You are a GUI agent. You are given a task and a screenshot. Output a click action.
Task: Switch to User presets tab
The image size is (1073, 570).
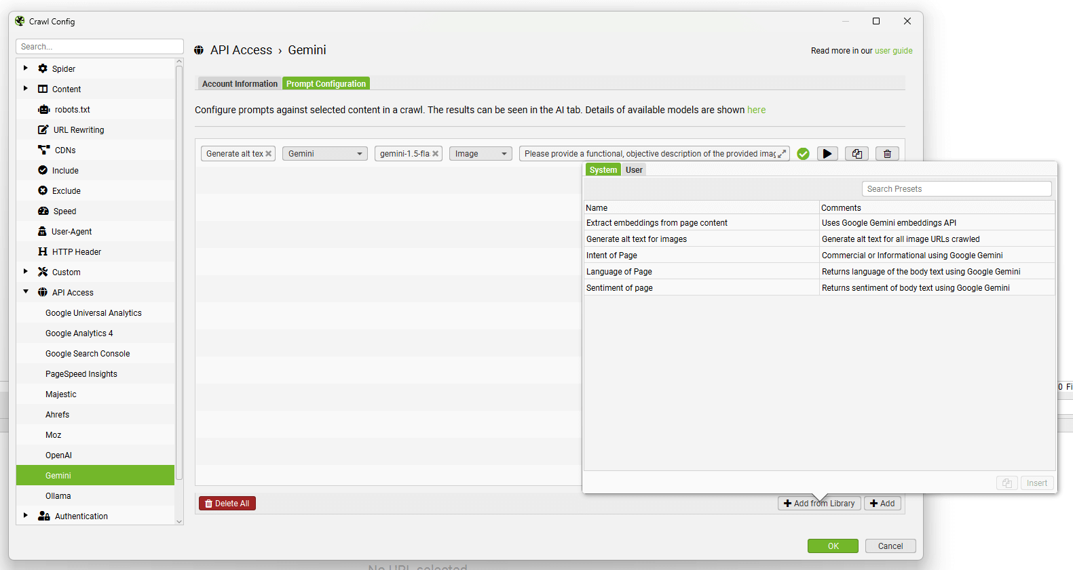634,170
